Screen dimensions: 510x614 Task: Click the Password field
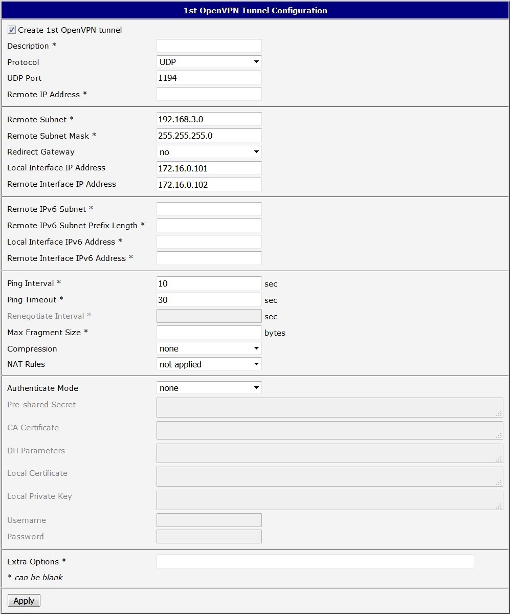[209, 537]
